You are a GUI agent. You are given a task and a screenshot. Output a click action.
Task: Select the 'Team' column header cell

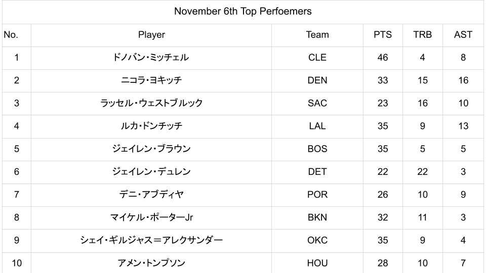coord(317,35)
